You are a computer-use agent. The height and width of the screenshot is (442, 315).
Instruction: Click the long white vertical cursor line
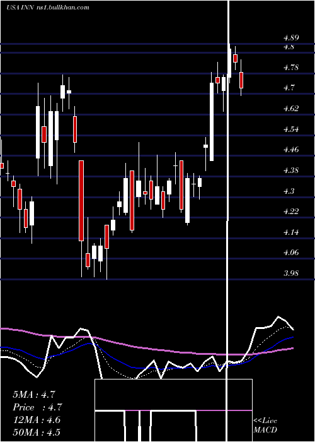point(228,220)
